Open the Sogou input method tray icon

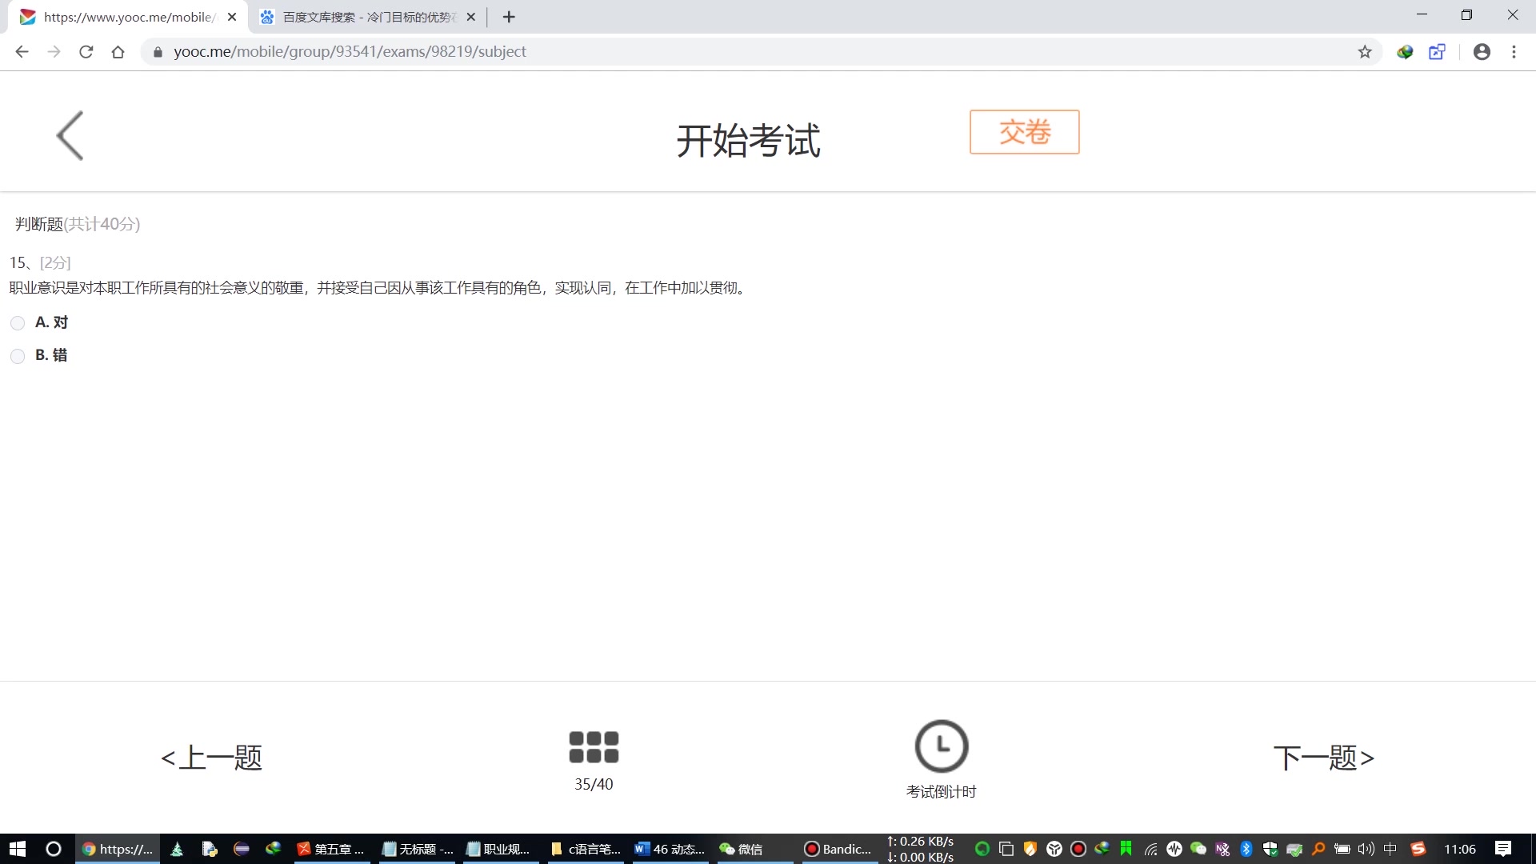(1418, 849)
